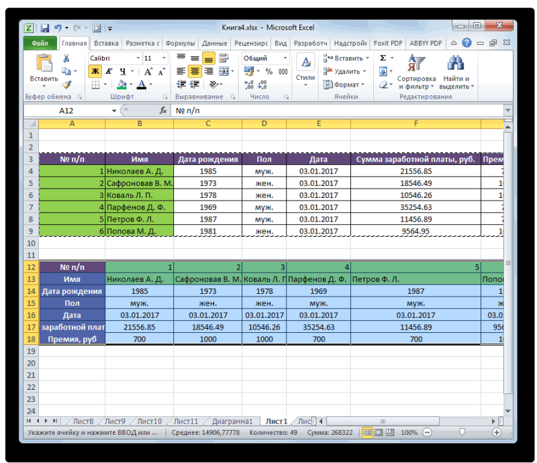The height and width of the screenshot is (463, 537).
Task: Apply top vertical alignment
Action: click(x=181, y=58)
